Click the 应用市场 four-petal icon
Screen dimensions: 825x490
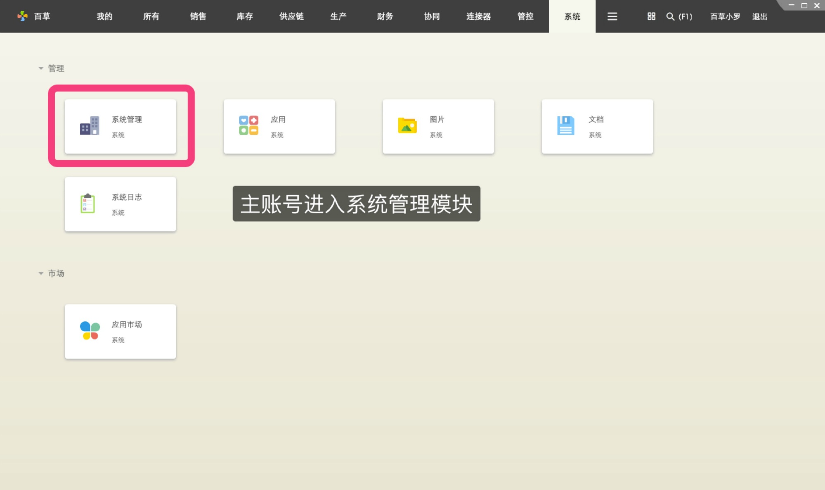pos(90,330)
